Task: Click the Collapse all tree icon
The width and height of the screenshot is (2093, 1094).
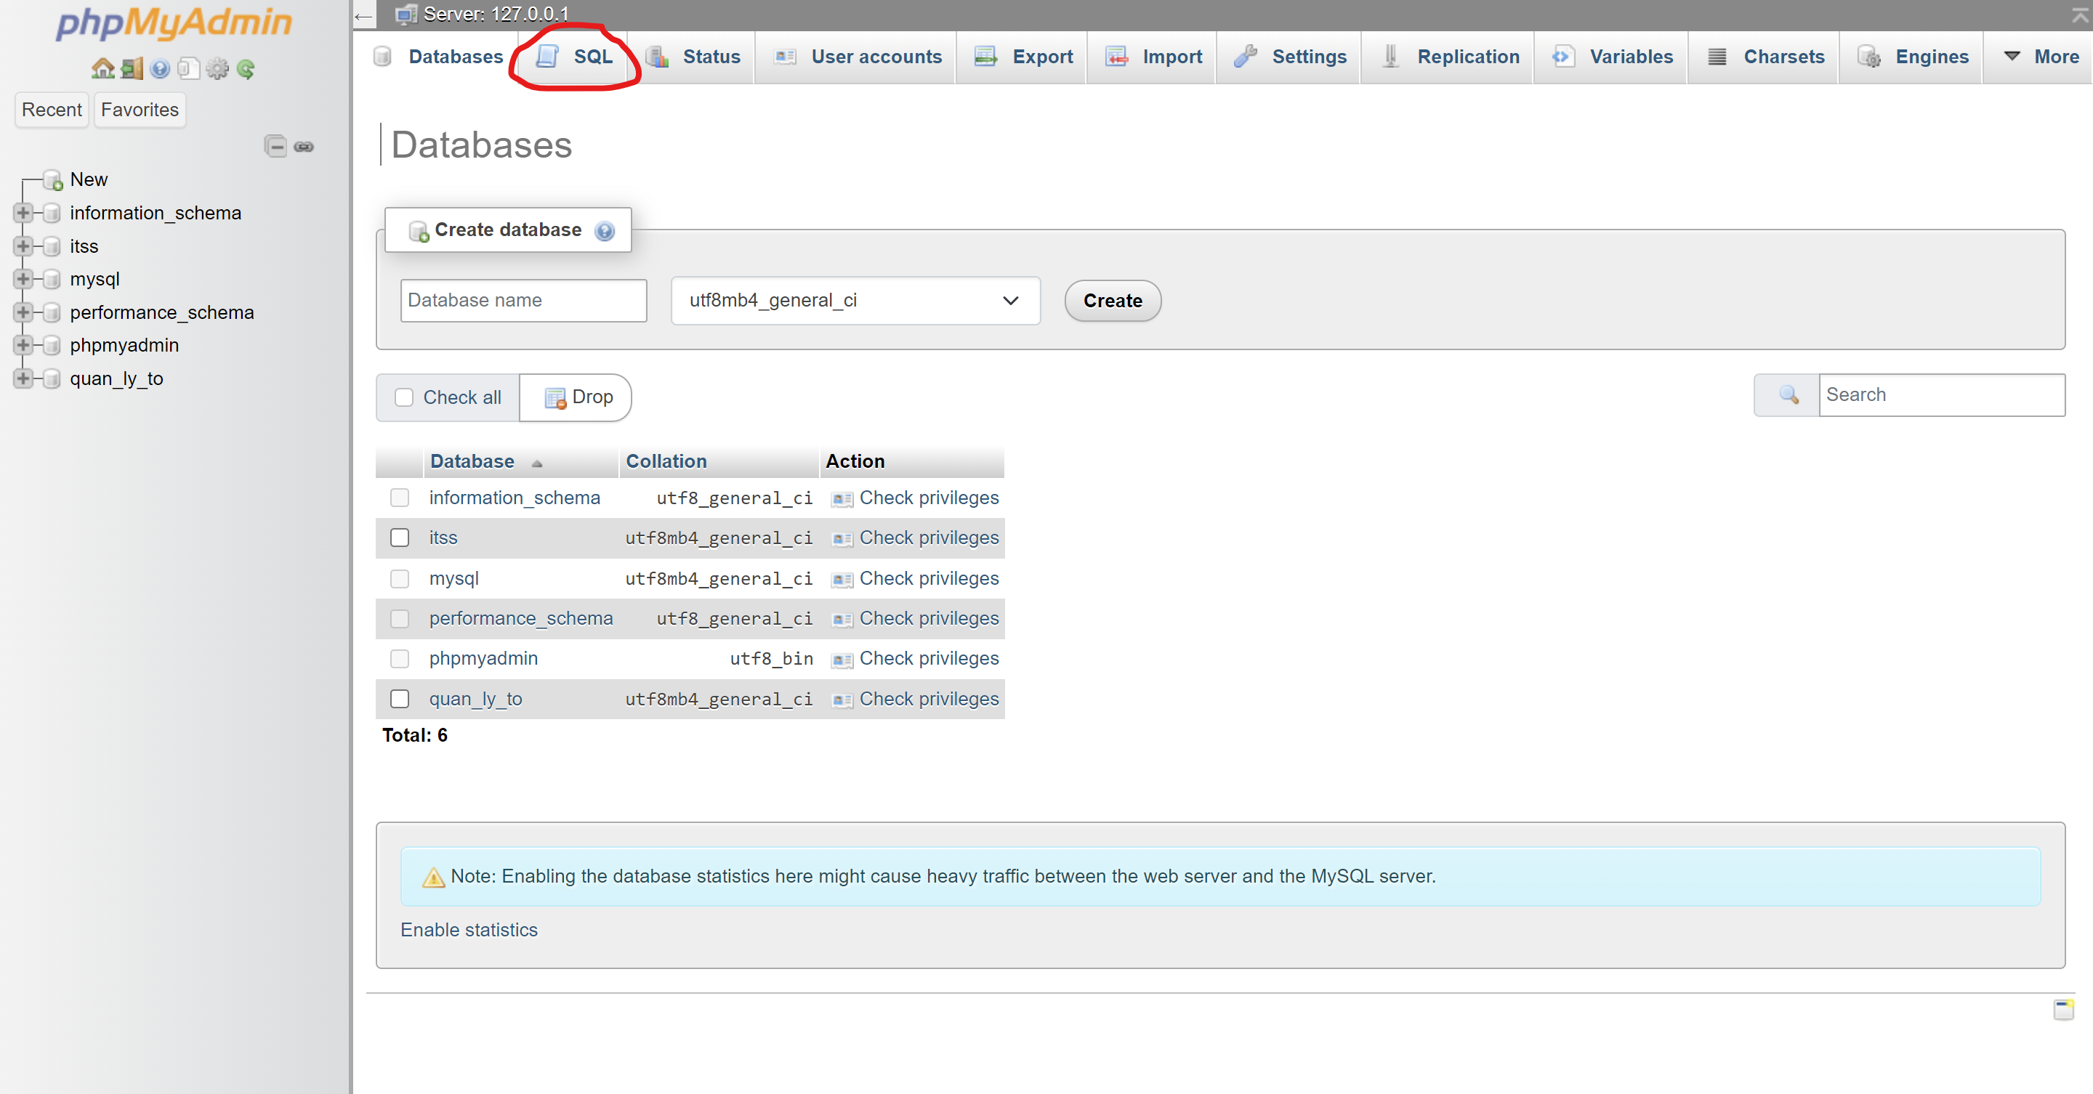Action: click(275, 146)
